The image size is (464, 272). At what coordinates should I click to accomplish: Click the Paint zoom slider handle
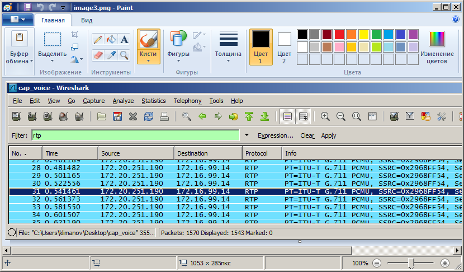pos(411,263)
